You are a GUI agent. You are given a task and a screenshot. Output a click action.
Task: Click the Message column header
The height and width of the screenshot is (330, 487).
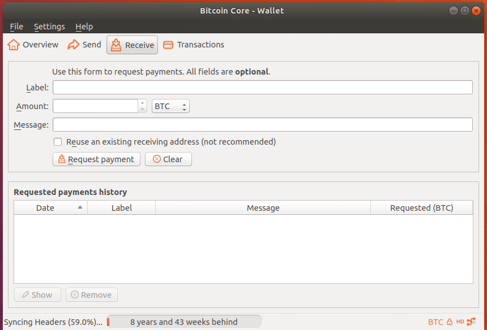[263, 207]
